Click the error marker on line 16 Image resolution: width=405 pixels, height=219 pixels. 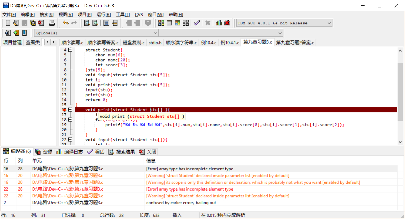[x=64, y=110]
